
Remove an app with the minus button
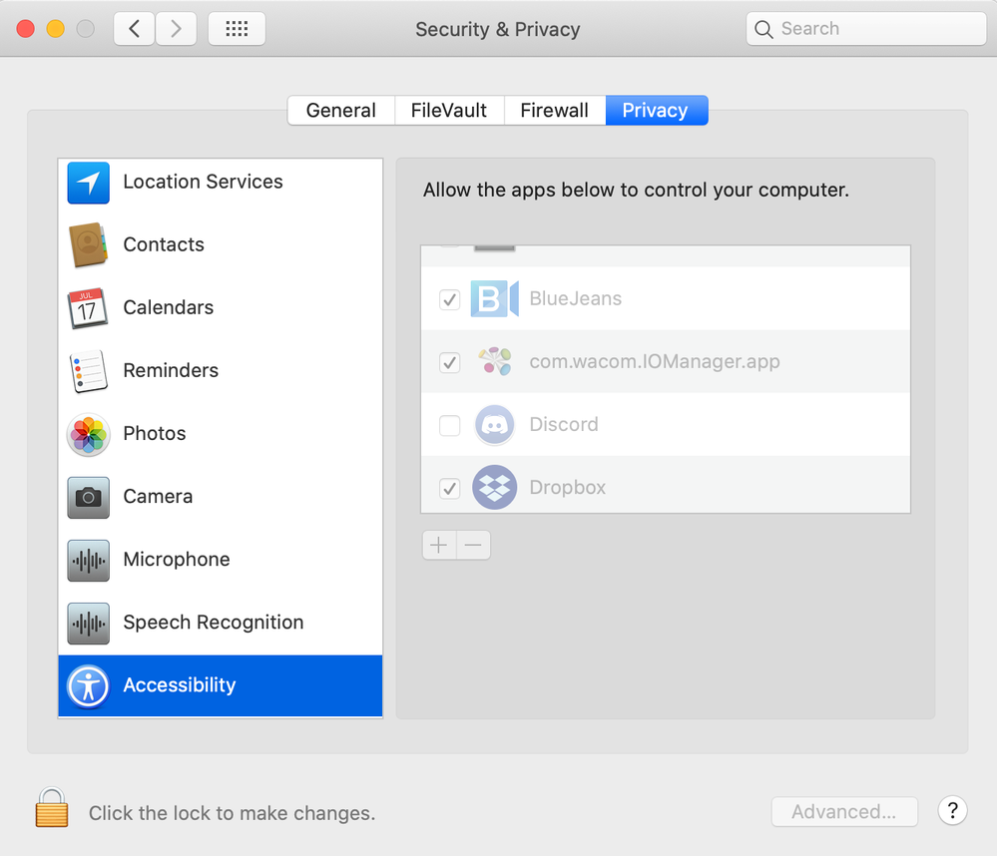click(x=473, y=546)
